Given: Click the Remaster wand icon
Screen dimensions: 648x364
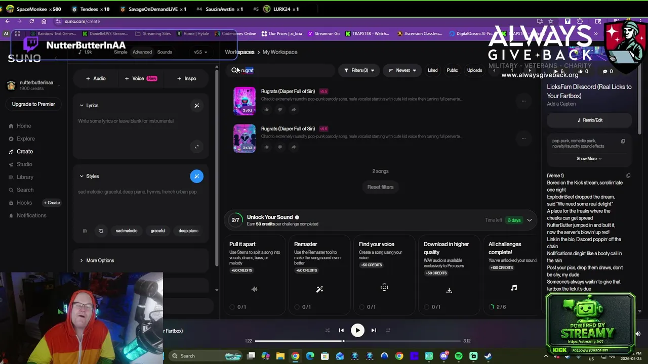Looking at the screenshot, I should 319,289.
